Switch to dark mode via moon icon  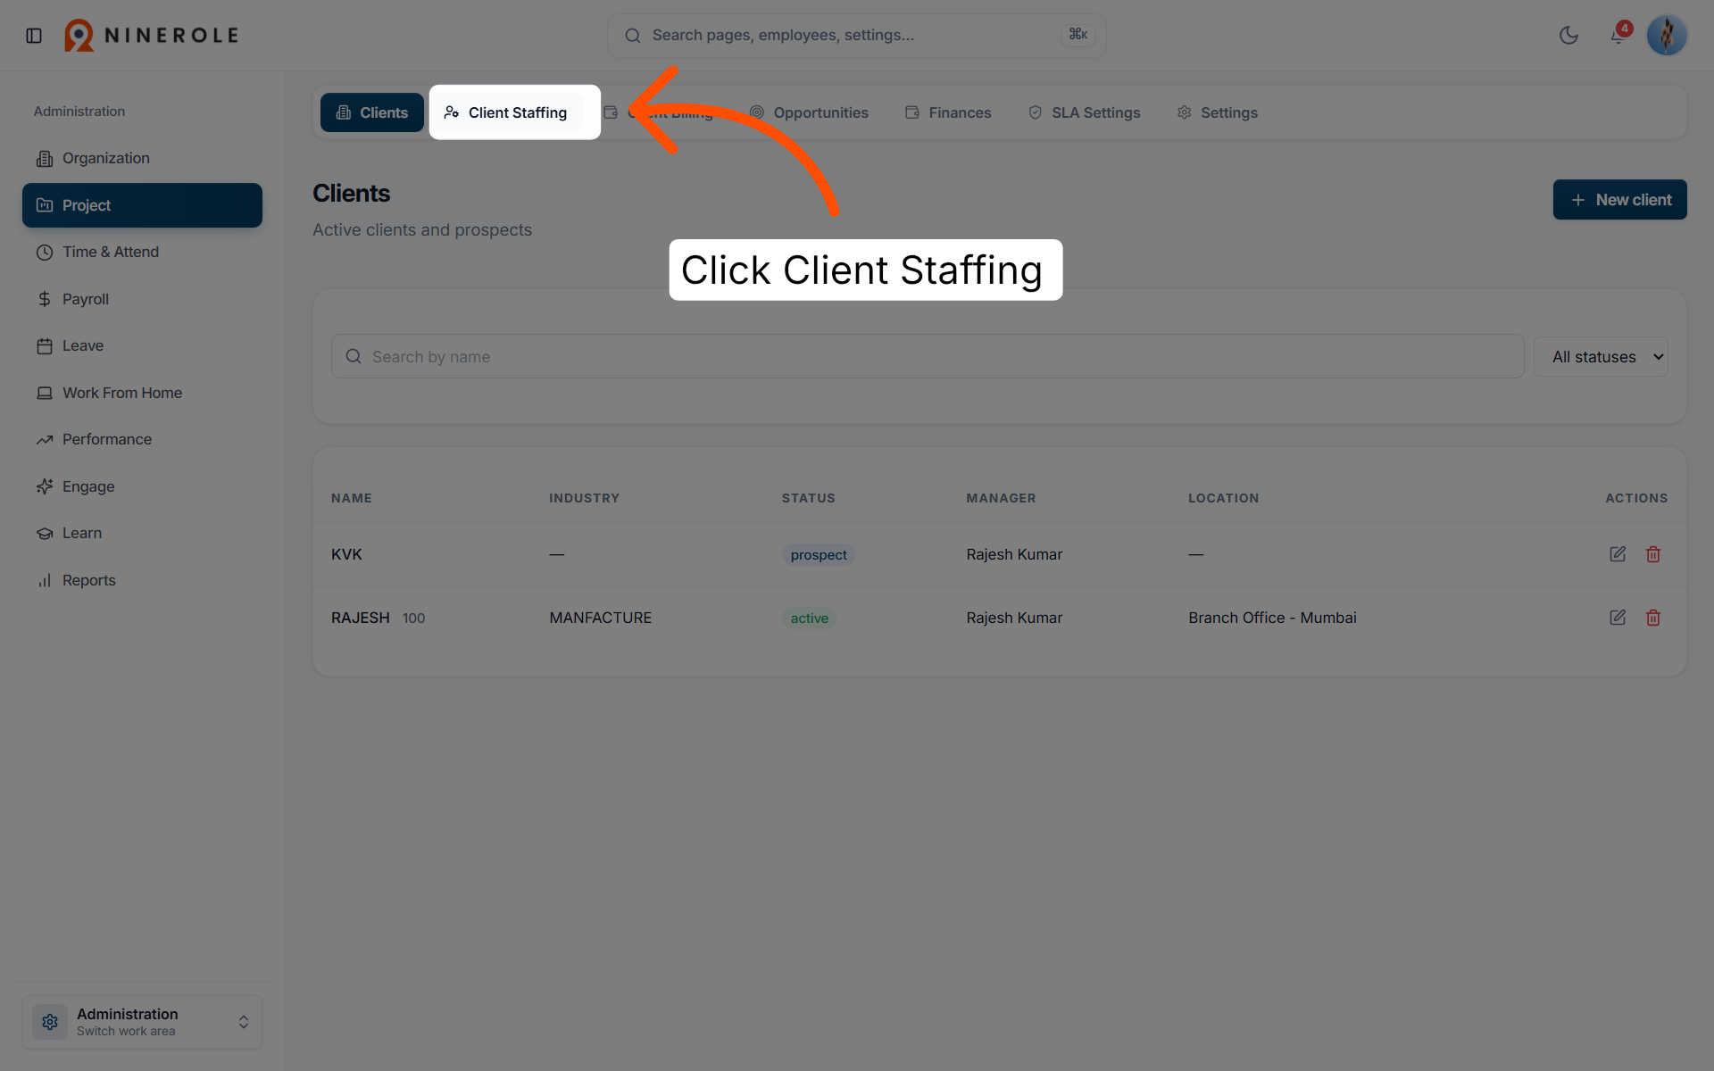tap(1568, 36)
